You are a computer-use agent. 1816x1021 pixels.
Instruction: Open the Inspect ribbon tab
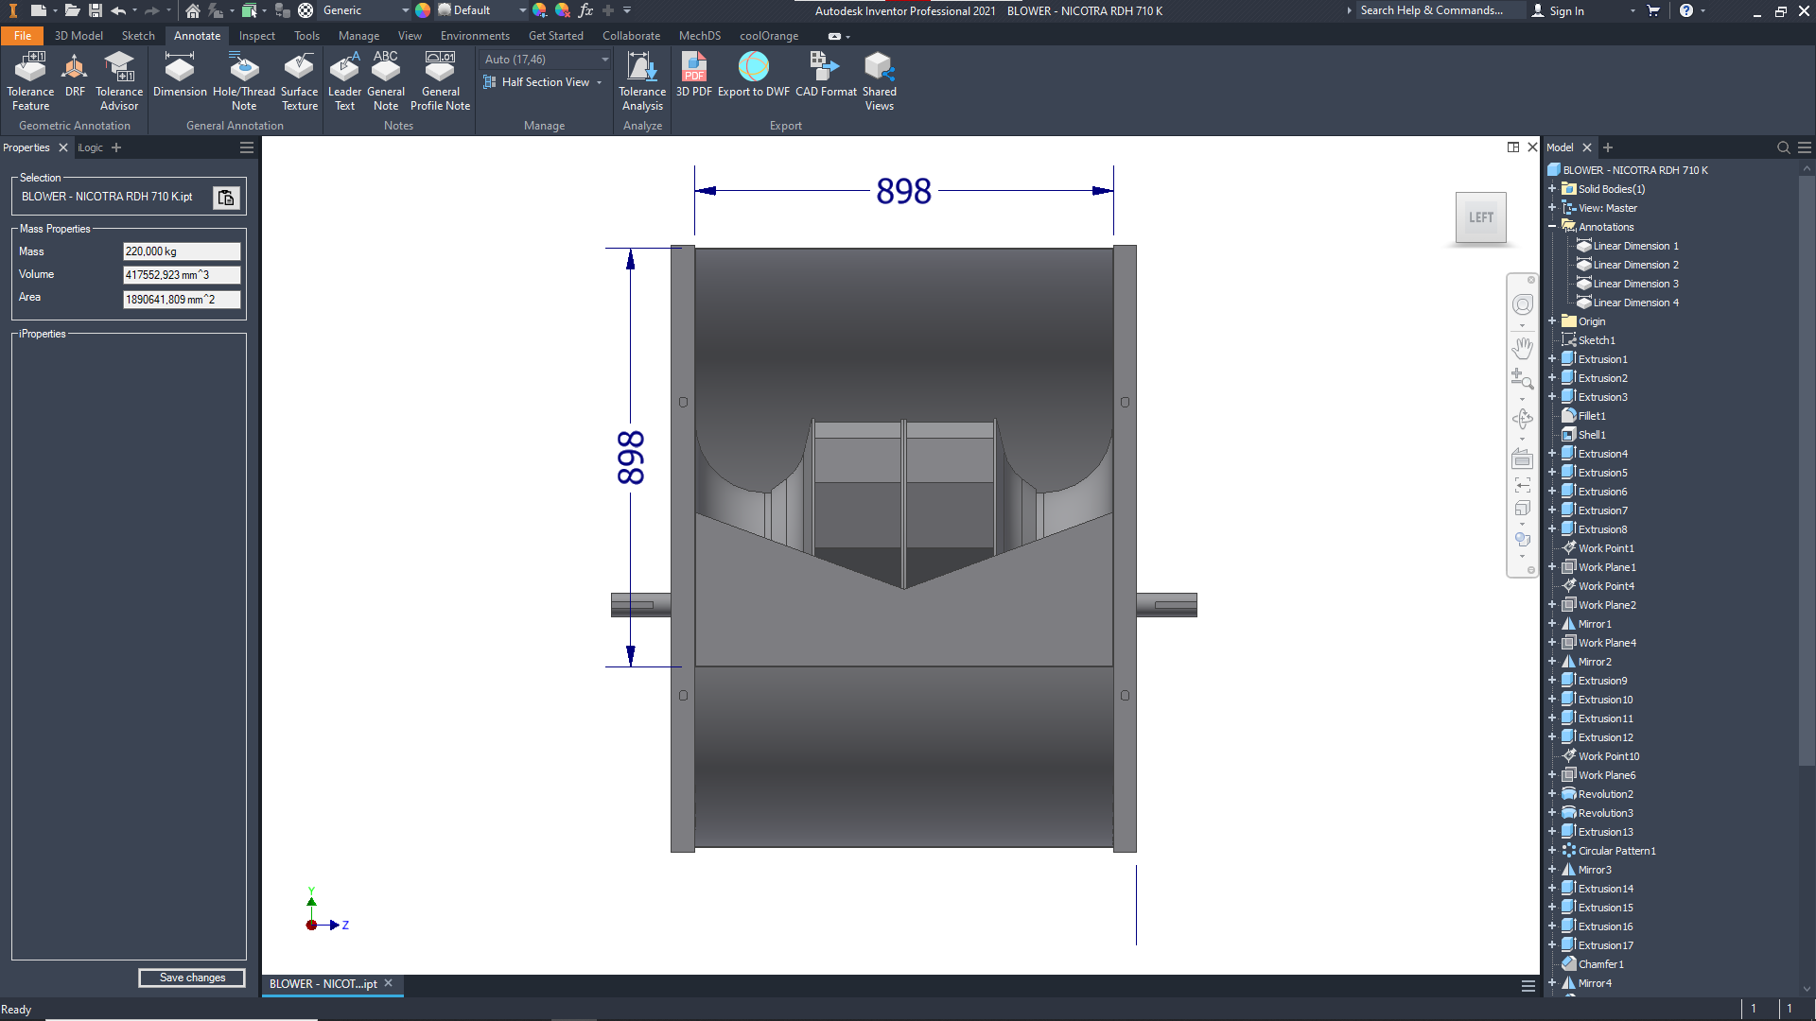(x=256, y=36)
